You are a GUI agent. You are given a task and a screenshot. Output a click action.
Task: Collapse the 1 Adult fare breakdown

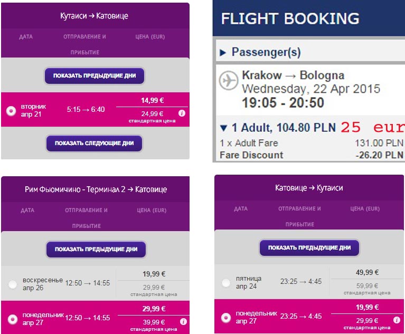click(223, 128)
